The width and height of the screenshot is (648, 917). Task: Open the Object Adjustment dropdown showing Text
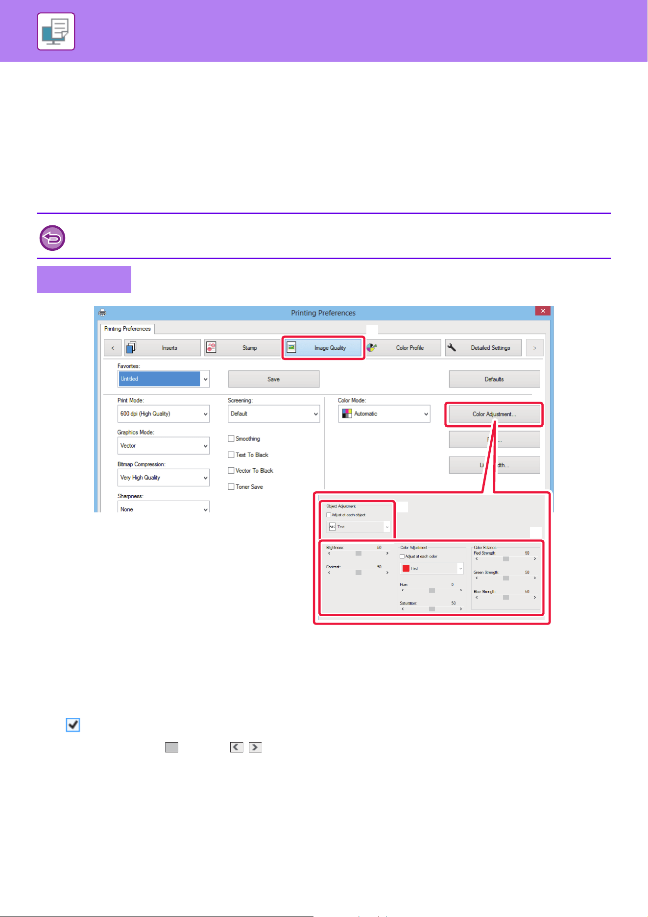pyautogui.click(x=359, y=527)
